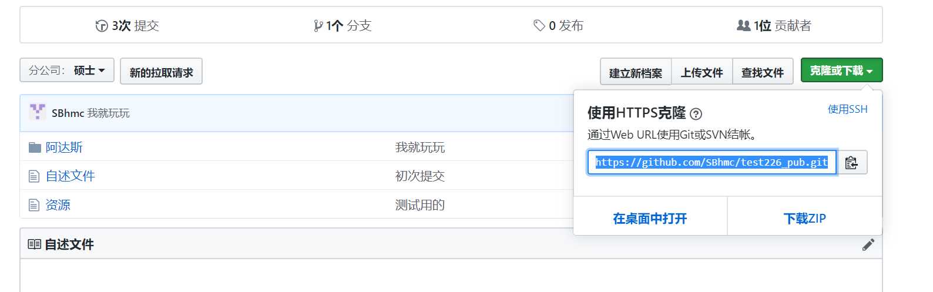Viewport: 933px width, 292px height.
Task: Click the 使用HTTPS克隆 heading text
Action: coord(637,113)
